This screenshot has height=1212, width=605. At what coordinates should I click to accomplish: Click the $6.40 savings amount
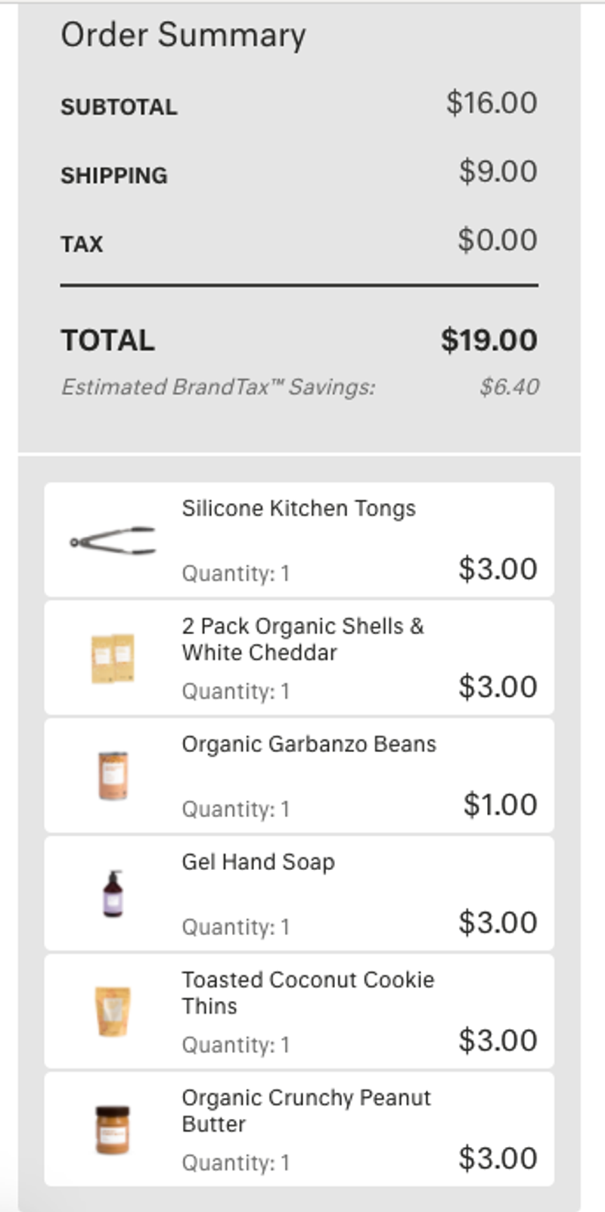(509, 387)
